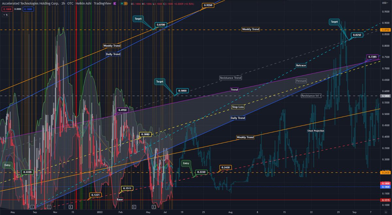Click the earnings E marker above Sep
The width and height of the screenshot is (392, 215).
pyautogui.click(x=32, y=207)
